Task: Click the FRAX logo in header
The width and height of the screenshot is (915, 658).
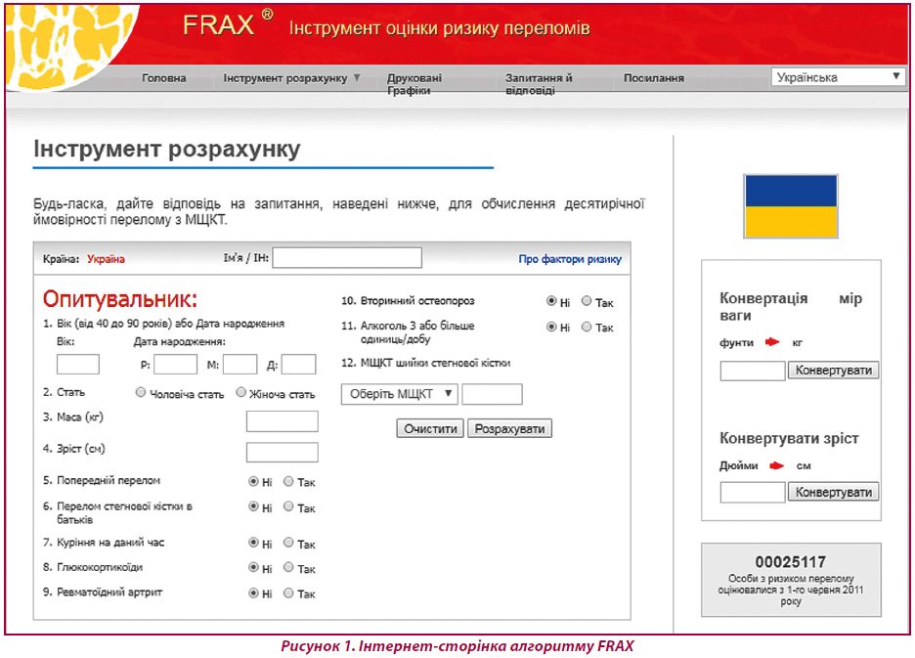Action: coord(228,24)
